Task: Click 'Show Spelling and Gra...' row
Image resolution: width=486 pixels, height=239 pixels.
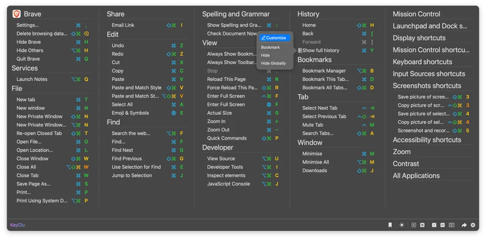Action: [243, 25]
